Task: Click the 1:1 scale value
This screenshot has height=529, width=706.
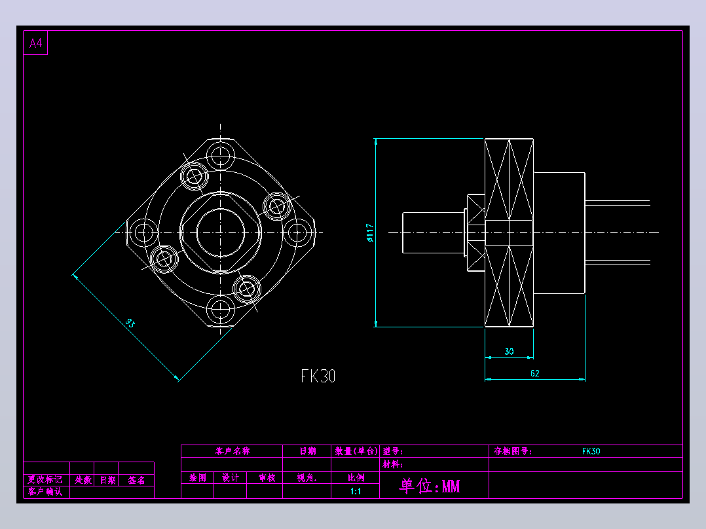Action: tap(356, 491)
